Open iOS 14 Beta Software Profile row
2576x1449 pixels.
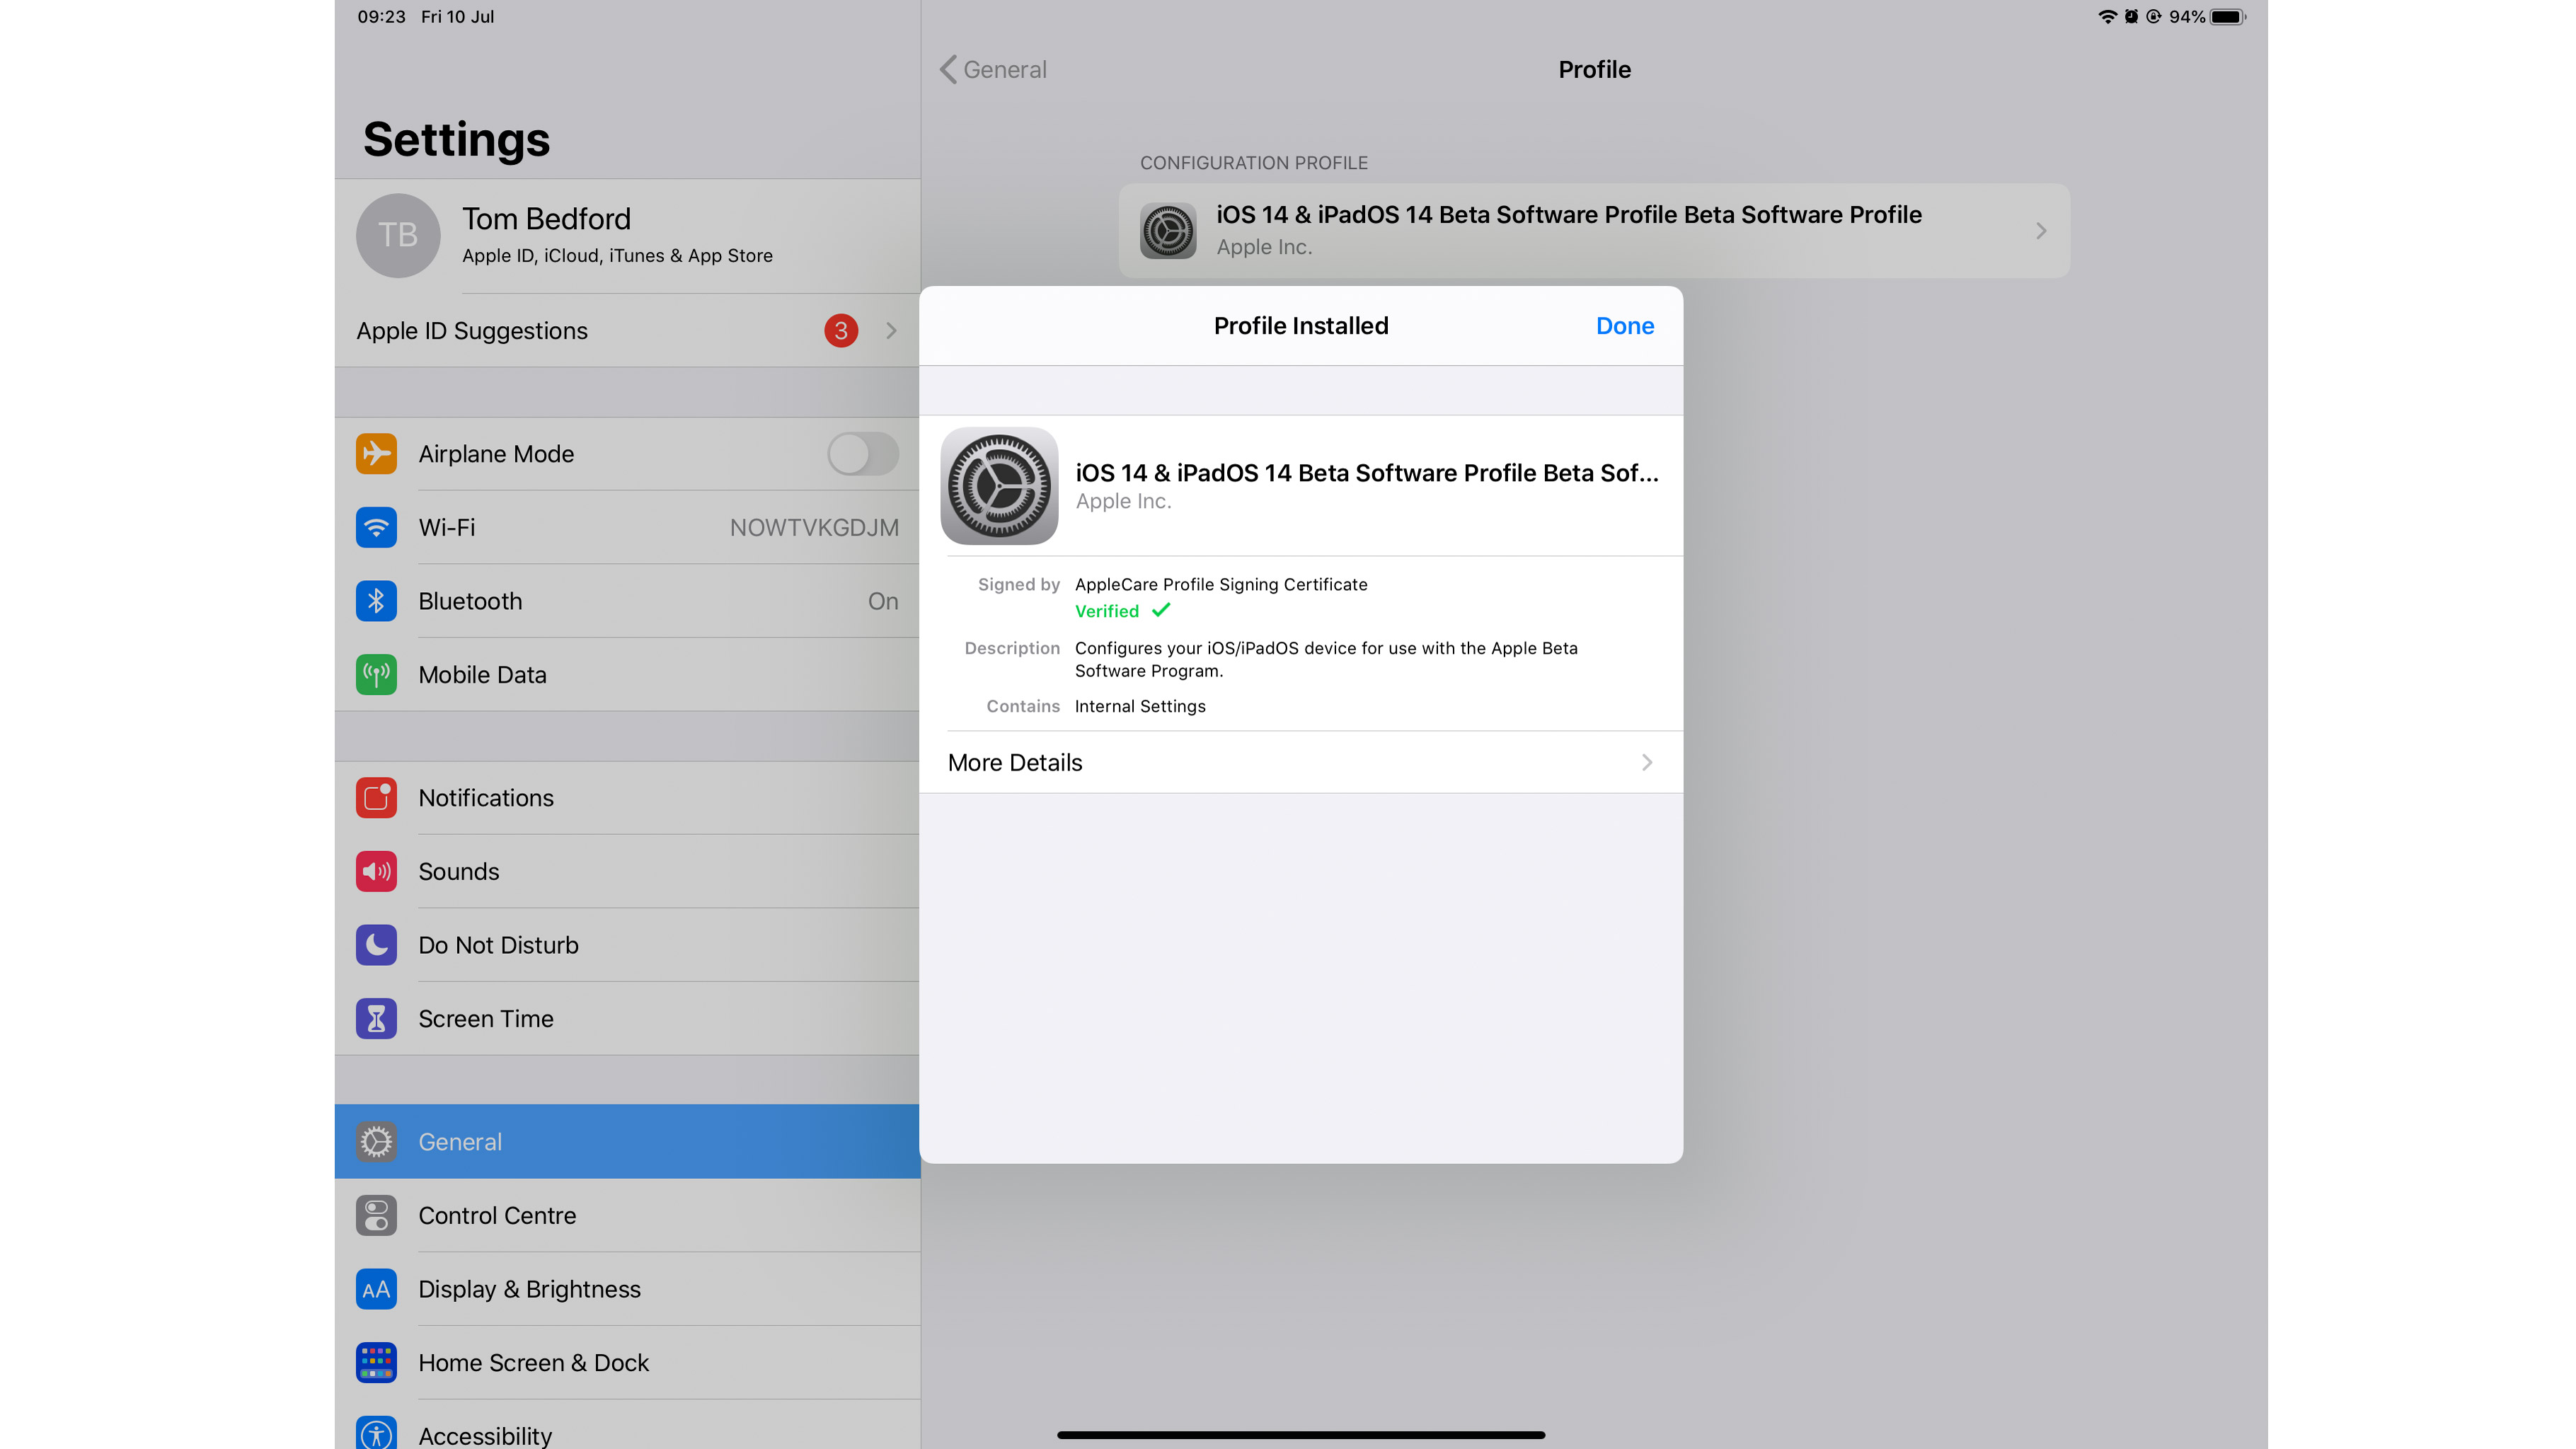(1594, 231)
